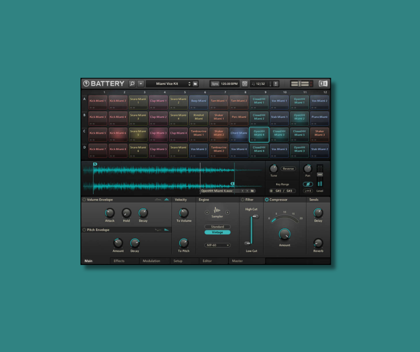Select the Beep Miami cell
Screen dimensions: 420x352
[198, 102]
